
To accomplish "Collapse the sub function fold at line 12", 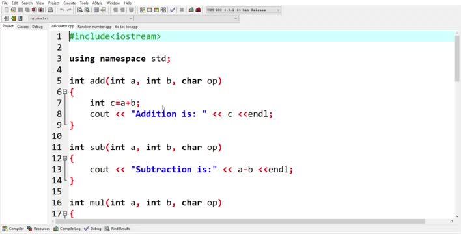I will coord(65,158).
